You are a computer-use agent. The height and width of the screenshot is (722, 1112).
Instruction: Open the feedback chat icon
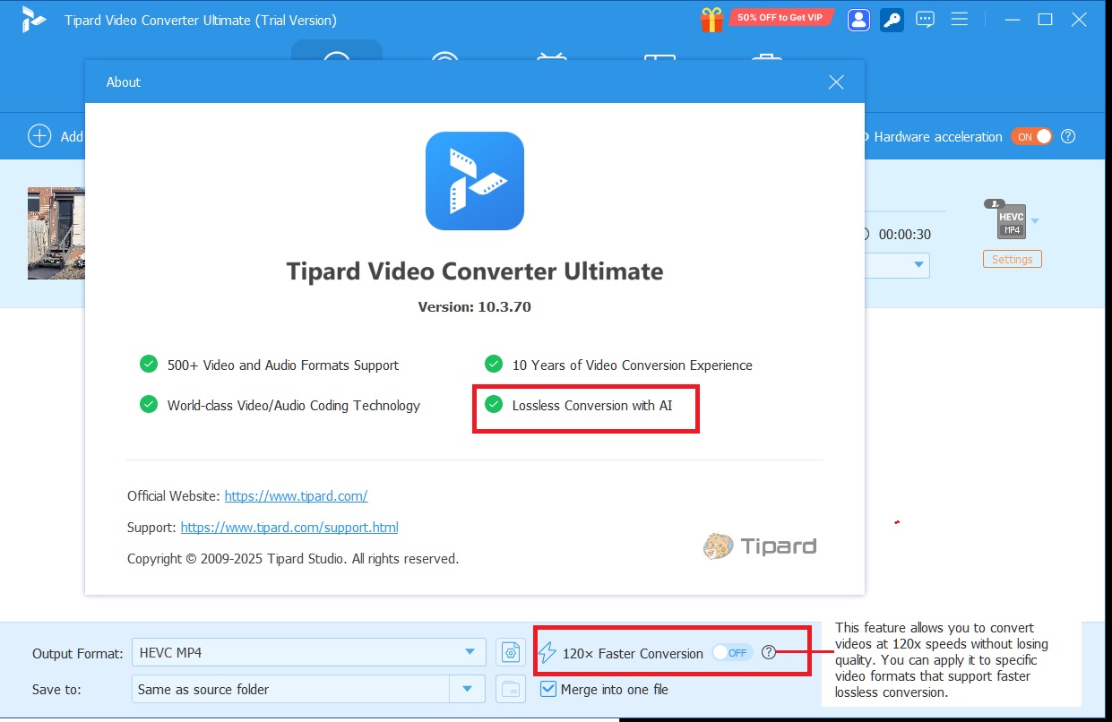926,20
